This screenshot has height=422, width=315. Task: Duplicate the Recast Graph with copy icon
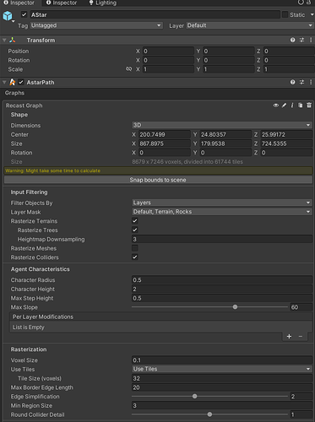[301, 105]
